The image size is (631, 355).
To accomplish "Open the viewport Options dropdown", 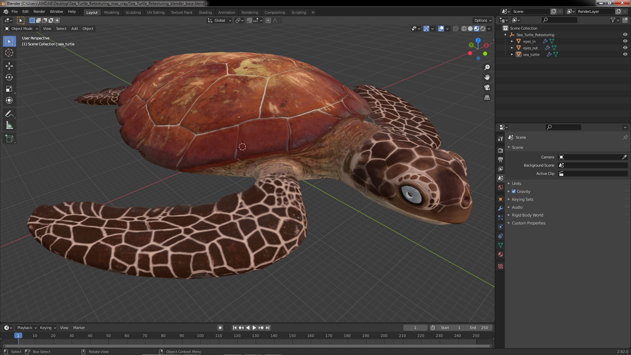I will click(483, 20).
